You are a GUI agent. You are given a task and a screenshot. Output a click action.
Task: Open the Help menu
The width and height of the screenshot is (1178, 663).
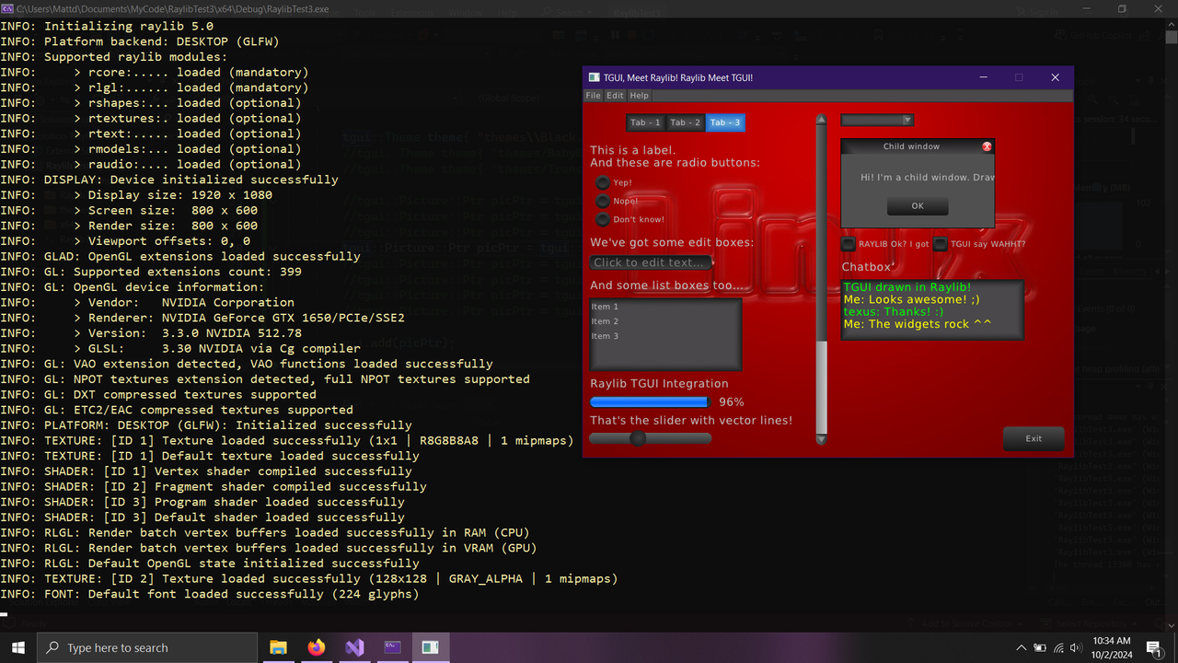[x=639, y=96]
